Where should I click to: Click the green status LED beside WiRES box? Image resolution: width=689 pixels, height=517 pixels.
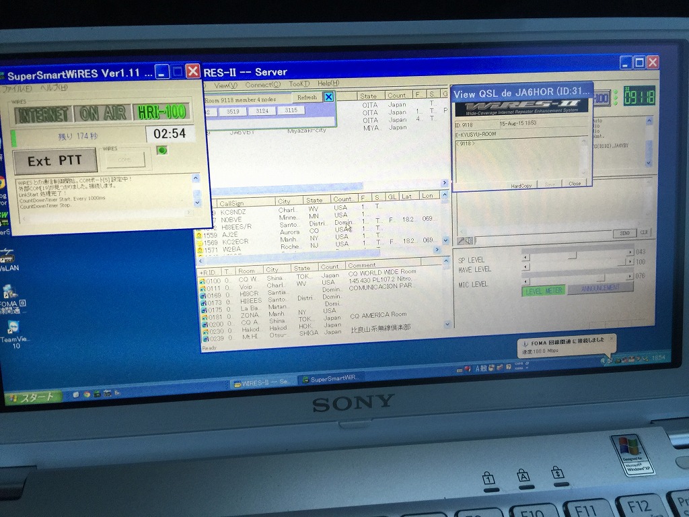click(162, 150)
